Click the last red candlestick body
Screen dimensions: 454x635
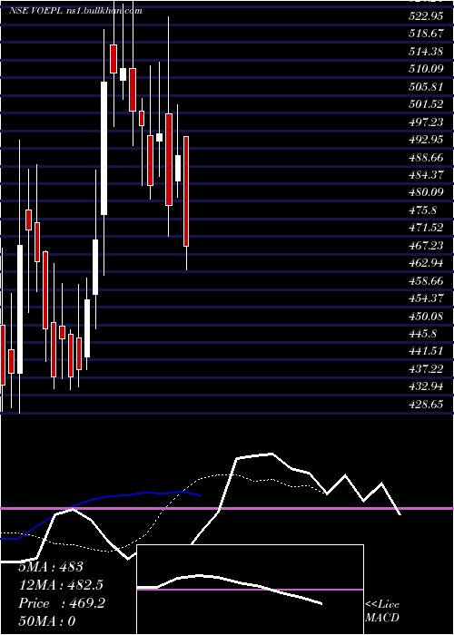point(186,191)
